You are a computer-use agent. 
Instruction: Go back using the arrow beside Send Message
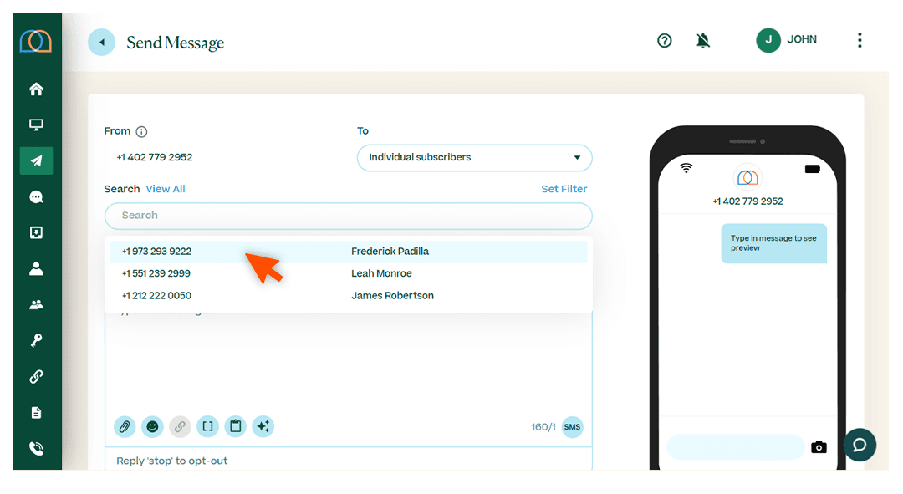(x=102, y=42)
